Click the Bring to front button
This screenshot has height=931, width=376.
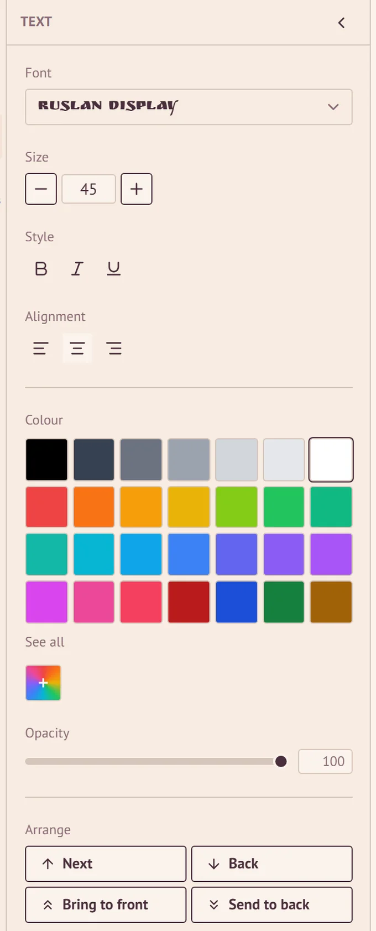pos(106,905)
